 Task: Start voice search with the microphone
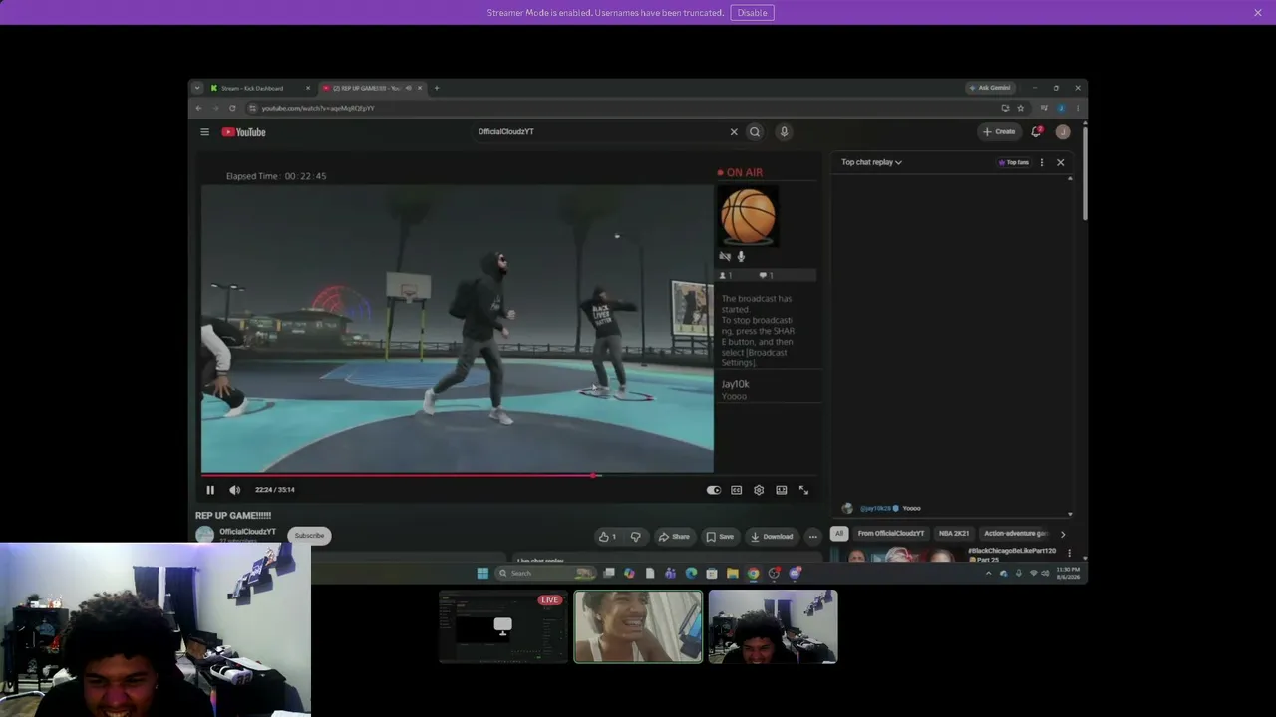pyautogui.click(x=784, y=132)
